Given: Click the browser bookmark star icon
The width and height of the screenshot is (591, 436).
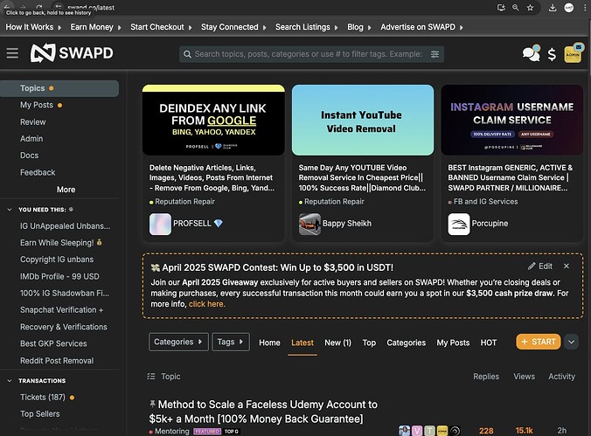Looking at the screenshot, I should [x=530, y=8].
